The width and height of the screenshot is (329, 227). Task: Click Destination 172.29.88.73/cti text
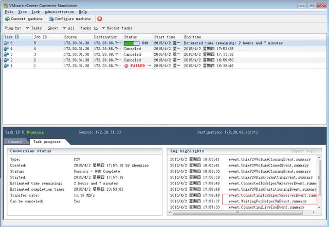(228, 132)
